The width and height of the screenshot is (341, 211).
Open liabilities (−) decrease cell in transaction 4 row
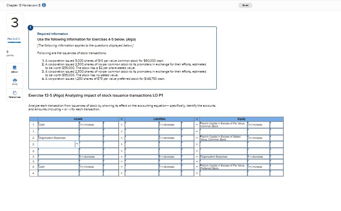tap(170, 167)
